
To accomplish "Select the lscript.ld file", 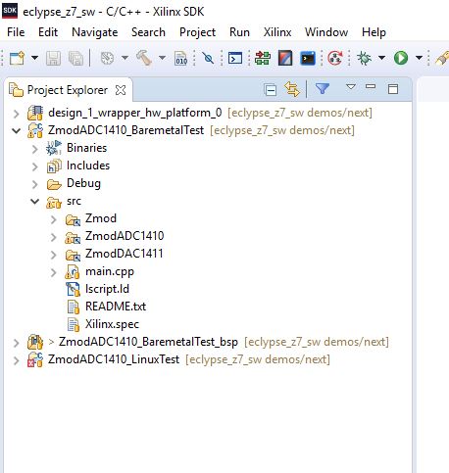I will [107, 289].
